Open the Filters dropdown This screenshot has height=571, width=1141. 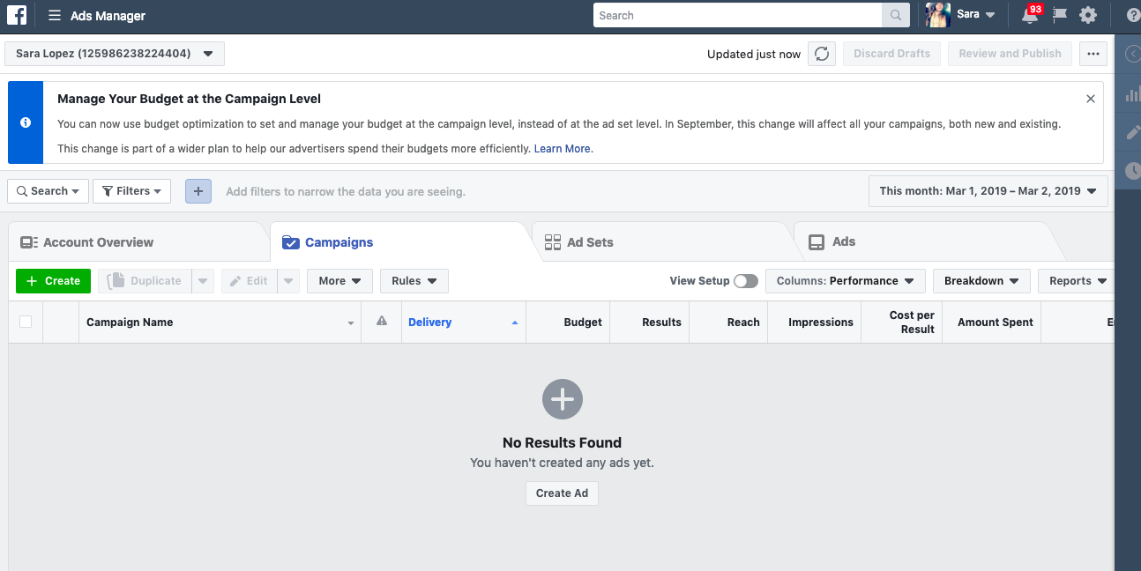(131, 191)
